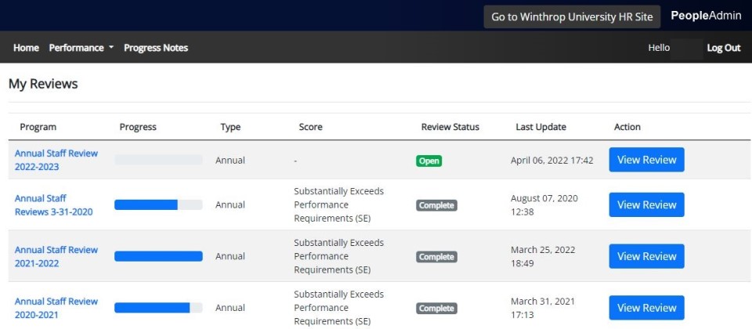Viewport: 752px width, 329px height.
Task: Open the Performance dropdown menu
Action: 81,48
